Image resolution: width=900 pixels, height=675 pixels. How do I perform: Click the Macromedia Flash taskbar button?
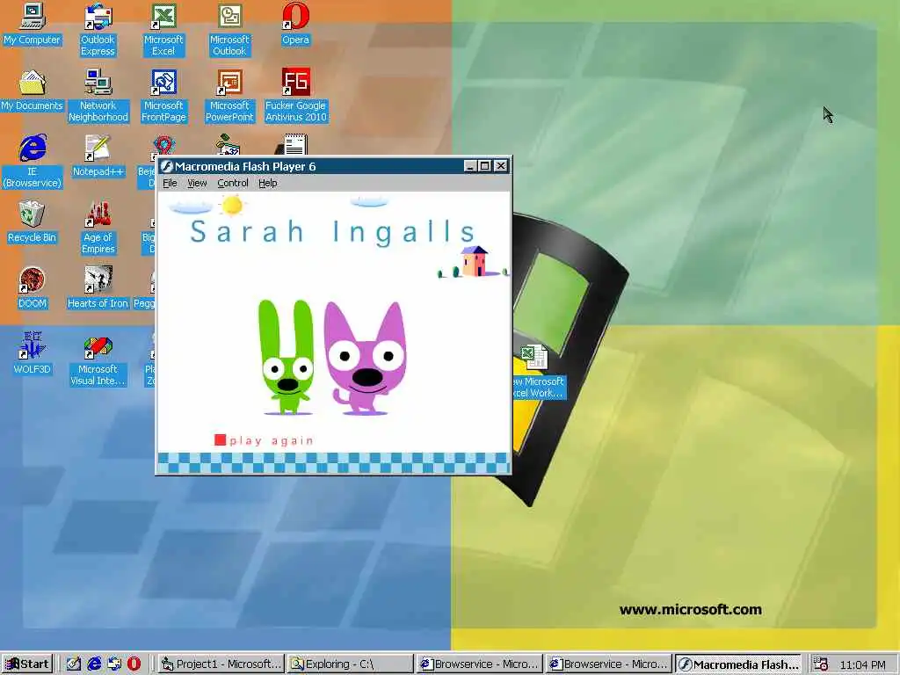pyautogui.click(x=738, y=664)
